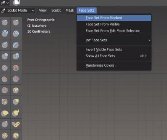
Task: Select the Clay brush
Action: point(5,33)
